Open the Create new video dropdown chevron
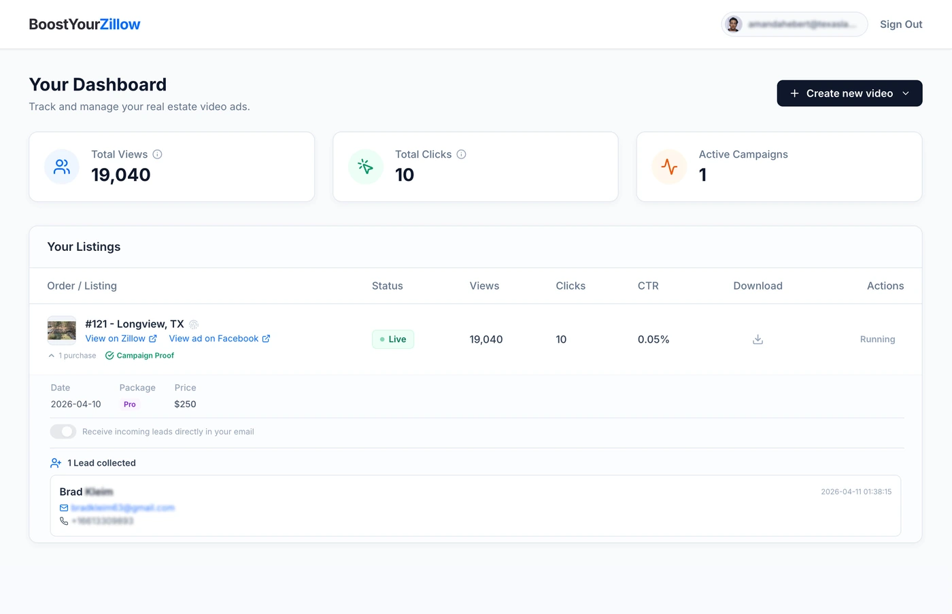This screenshot has height=614, width=952. (x=905, y=93)
